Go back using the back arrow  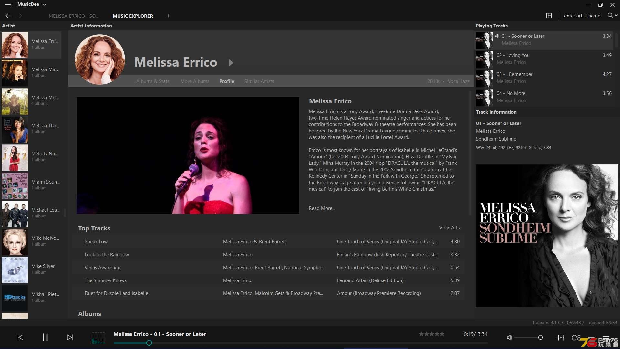[x=8, y=16]
